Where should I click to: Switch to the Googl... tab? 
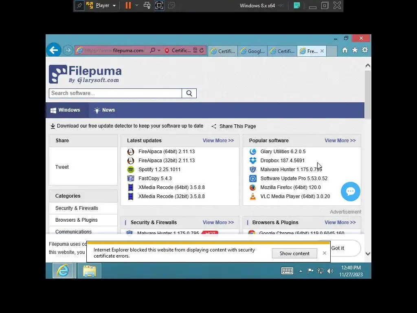pos(252,51)
